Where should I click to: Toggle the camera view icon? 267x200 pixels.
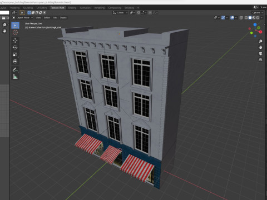coord(260,54)
